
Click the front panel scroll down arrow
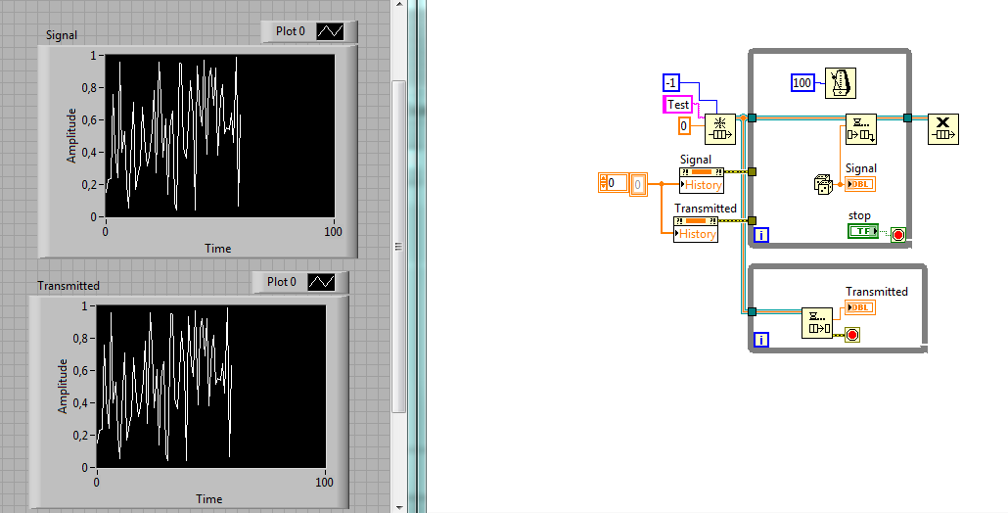pyautogui.click(x=398, y=508)
